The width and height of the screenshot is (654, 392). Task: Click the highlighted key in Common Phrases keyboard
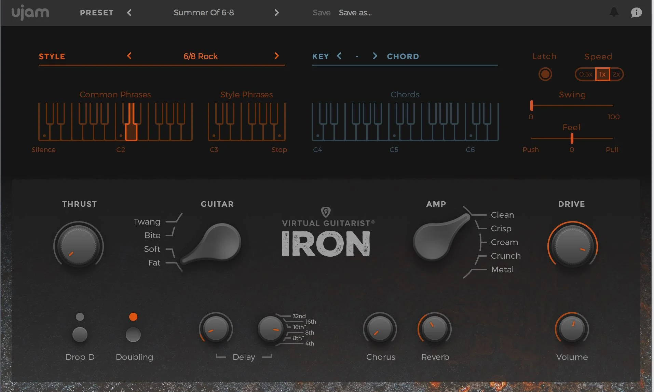(x=131, y=132)
